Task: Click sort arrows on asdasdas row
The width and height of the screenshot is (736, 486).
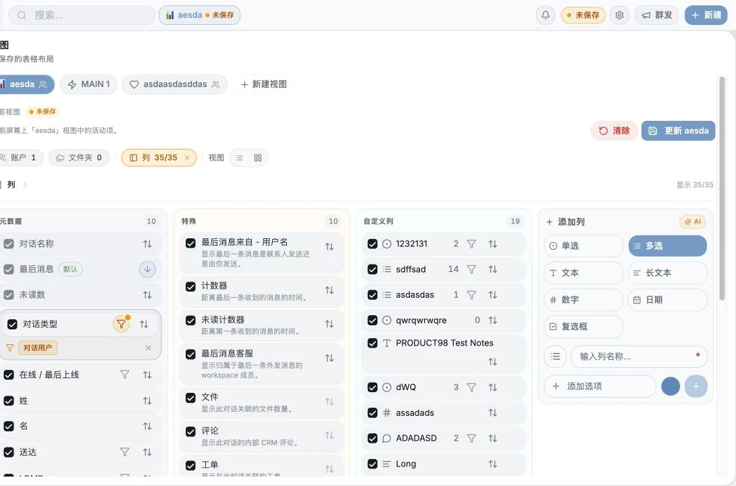Action: click(492, 295)
